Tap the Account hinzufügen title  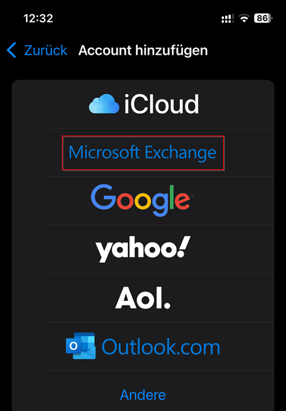[143, 50]
